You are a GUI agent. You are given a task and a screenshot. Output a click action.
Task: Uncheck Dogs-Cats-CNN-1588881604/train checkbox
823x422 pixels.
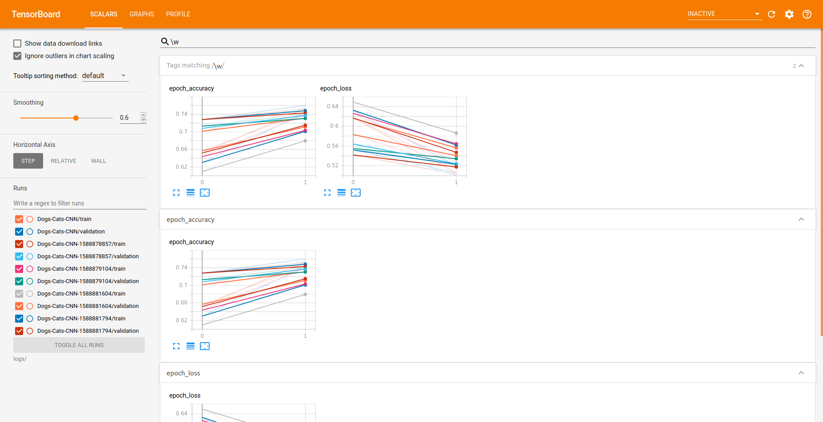(19, 294)
